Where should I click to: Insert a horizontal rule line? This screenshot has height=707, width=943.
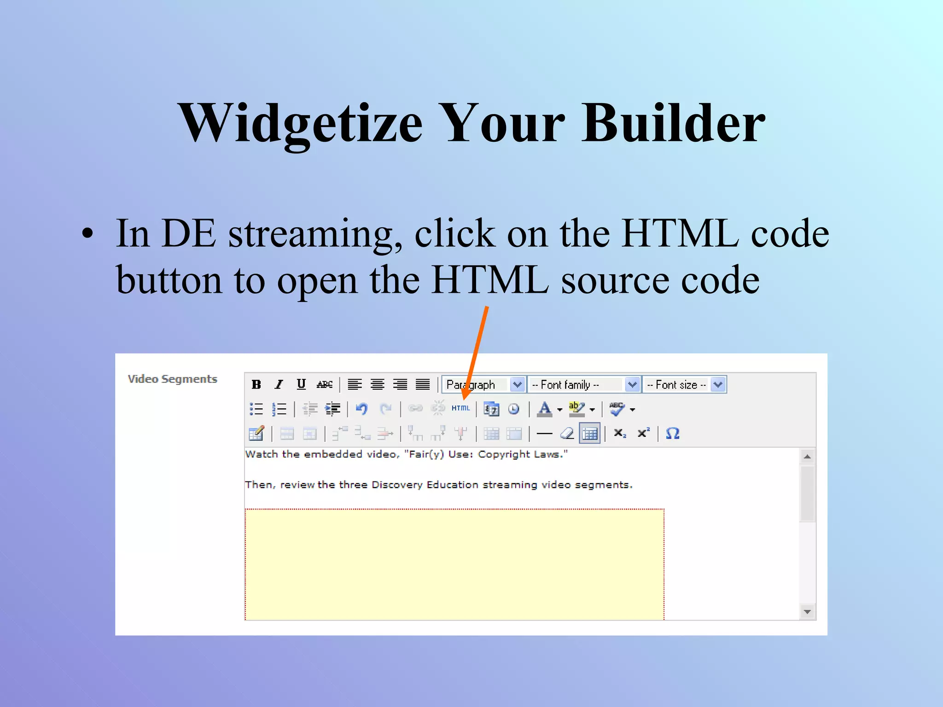[544, 434]
